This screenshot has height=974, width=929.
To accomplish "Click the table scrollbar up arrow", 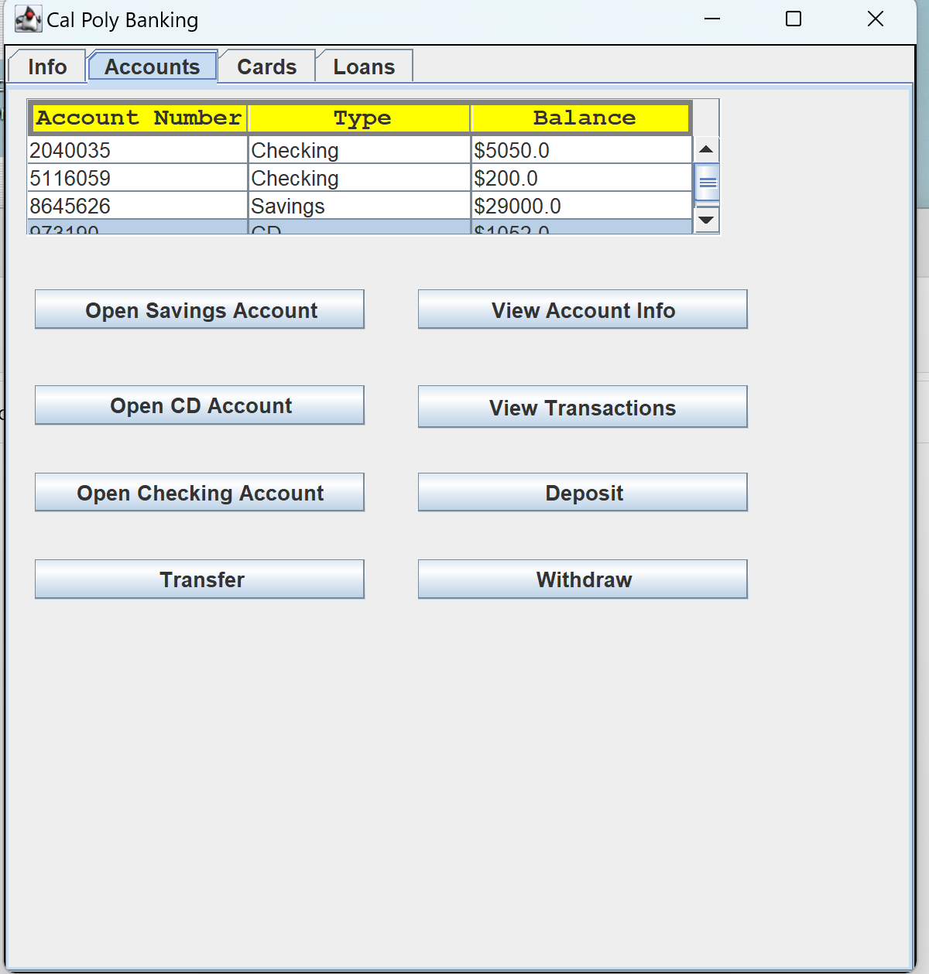I will (x=706, y=149).
